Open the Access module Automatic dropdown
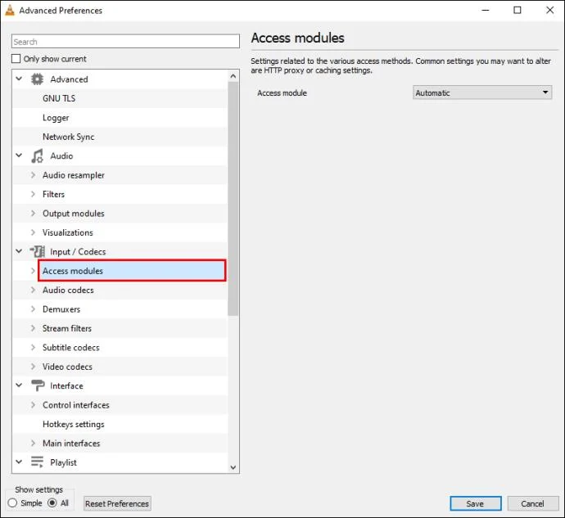 click(x=482, y=92)
